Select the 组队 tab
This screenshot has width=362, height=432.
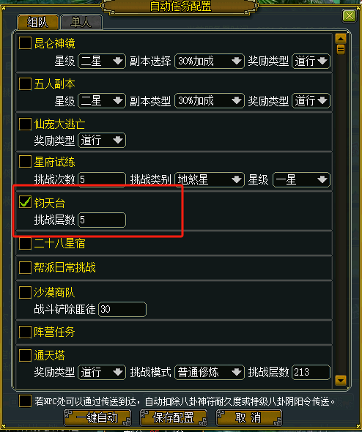point(38,22)
